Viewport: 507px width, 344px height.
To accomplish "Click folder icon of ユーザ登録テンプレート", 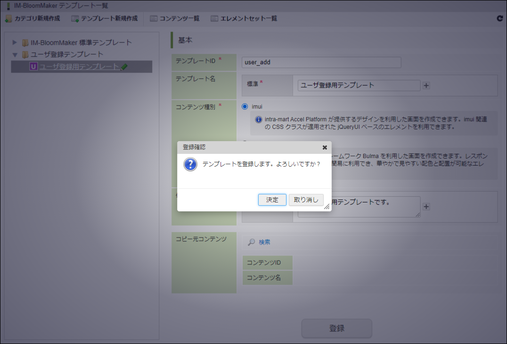I will pos(25,55).
